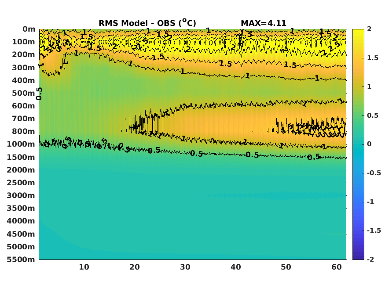The width and height of the screenshot is (385, 288).
Task: Click the x-axis tick label "40"
Action: click(236, 267)
